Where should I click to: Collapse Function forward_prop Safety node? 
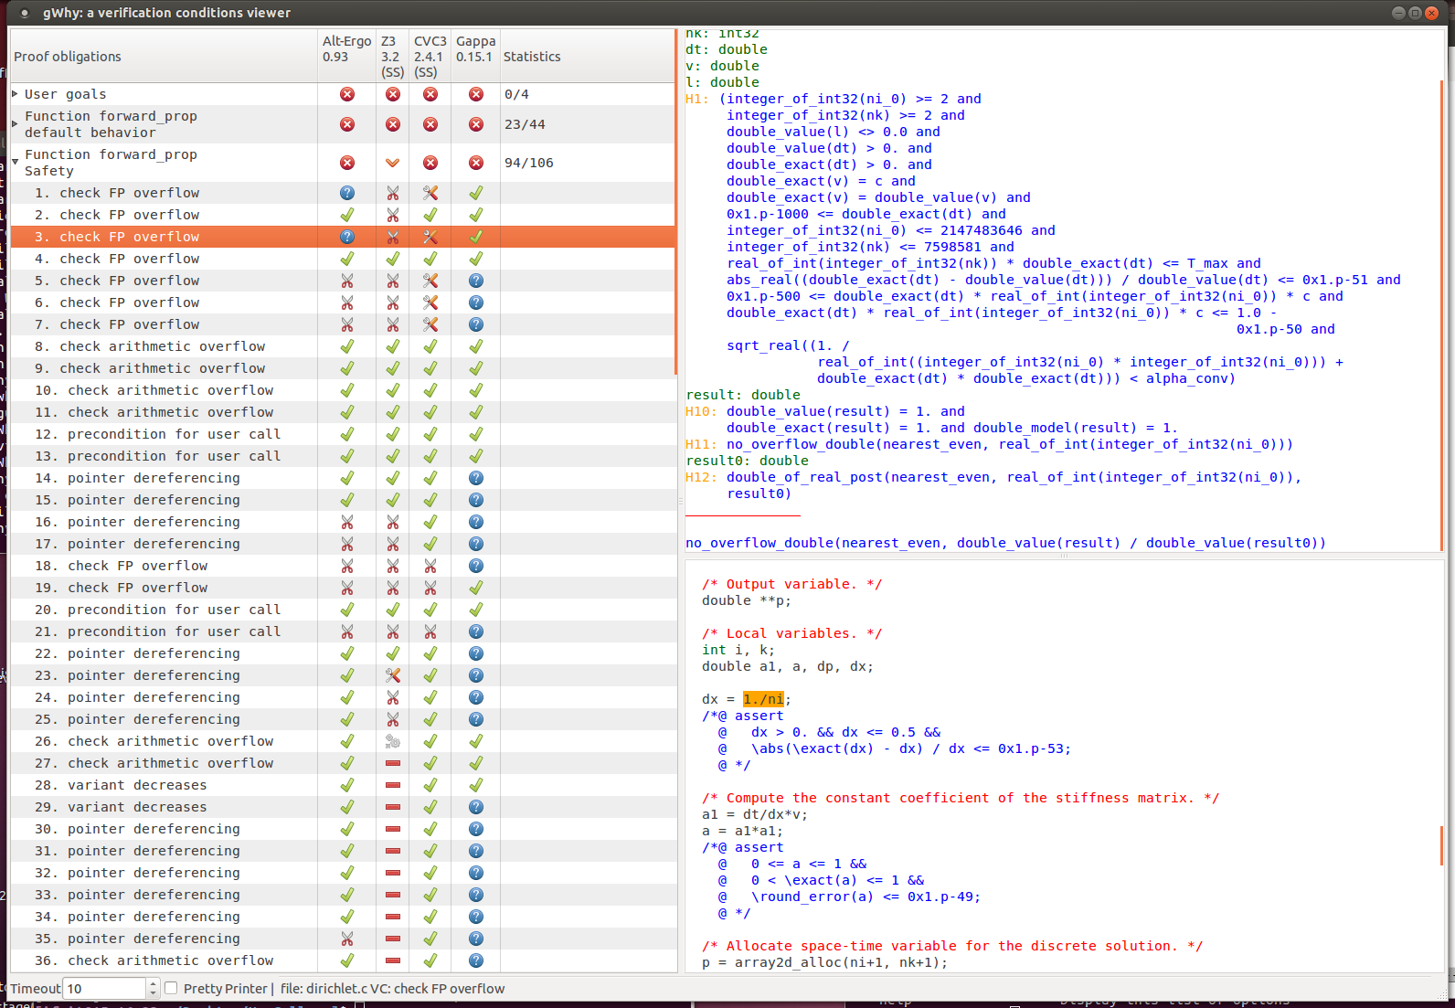coord(16,163)
